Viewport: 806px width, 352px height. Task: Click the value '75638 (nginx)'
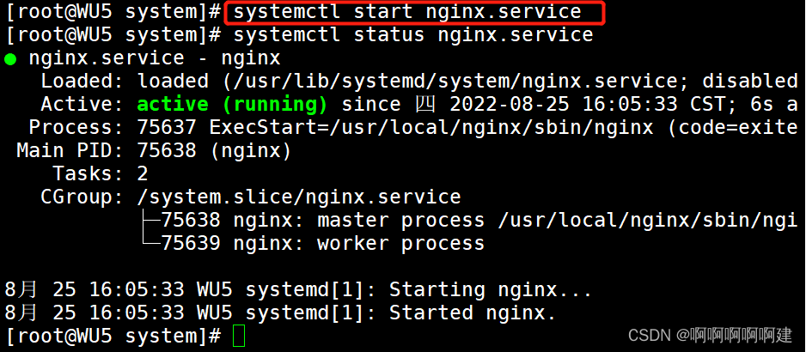click(x=214, y=150)
